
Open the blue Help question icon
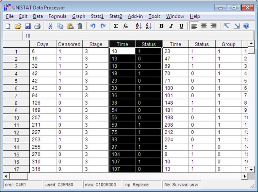pyautogui.click(x=246, y=26)
